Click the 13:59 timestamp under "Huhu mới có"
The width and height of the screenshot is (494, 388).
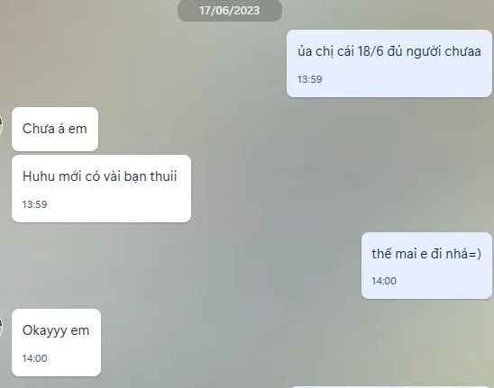(x=34, y=204)
